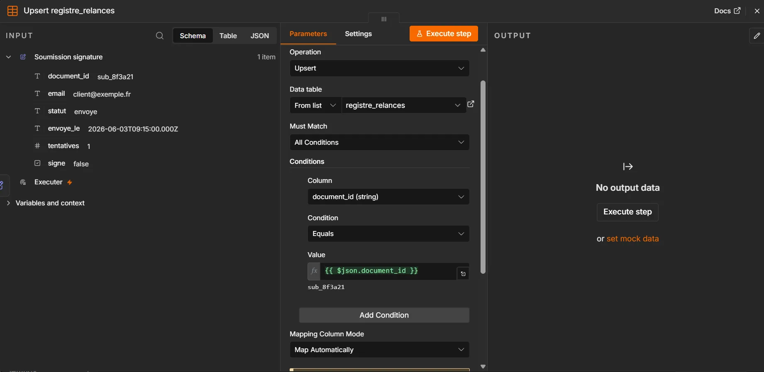Switch input view to JSON
Image resolution: width=764 pixels, height=372 pixels.
coord(260,36)
